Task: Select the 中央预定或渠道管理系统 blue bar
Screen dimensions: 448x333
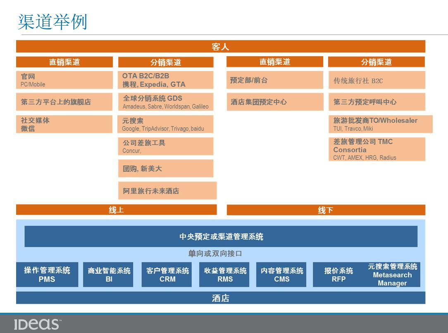Action: (221, 236)
